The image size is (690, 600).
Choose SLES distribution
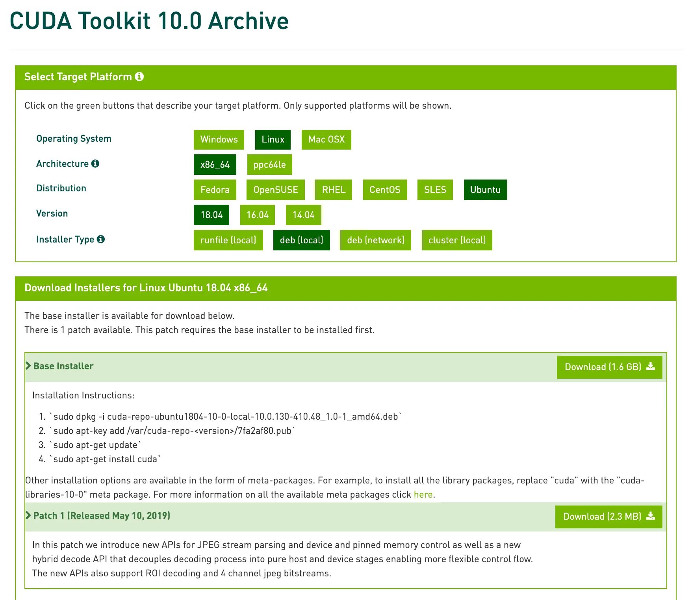[435, 190]
